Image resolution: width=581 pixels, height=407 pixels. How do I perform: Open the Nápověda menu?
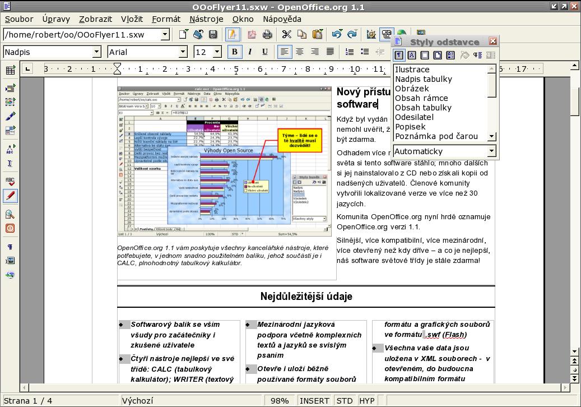(282, 19)
